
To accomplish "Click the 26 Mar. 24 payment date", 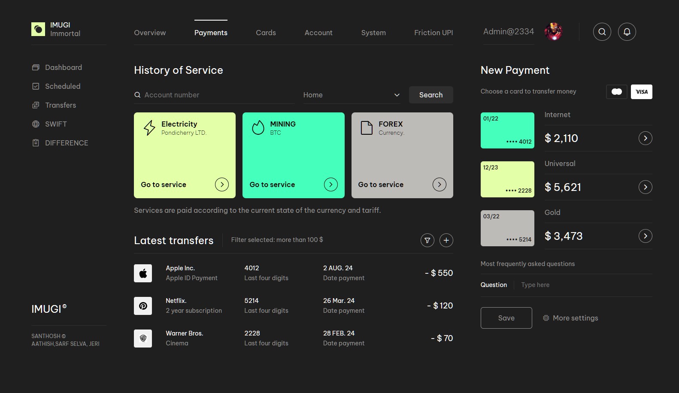I will tap(339, 301).
